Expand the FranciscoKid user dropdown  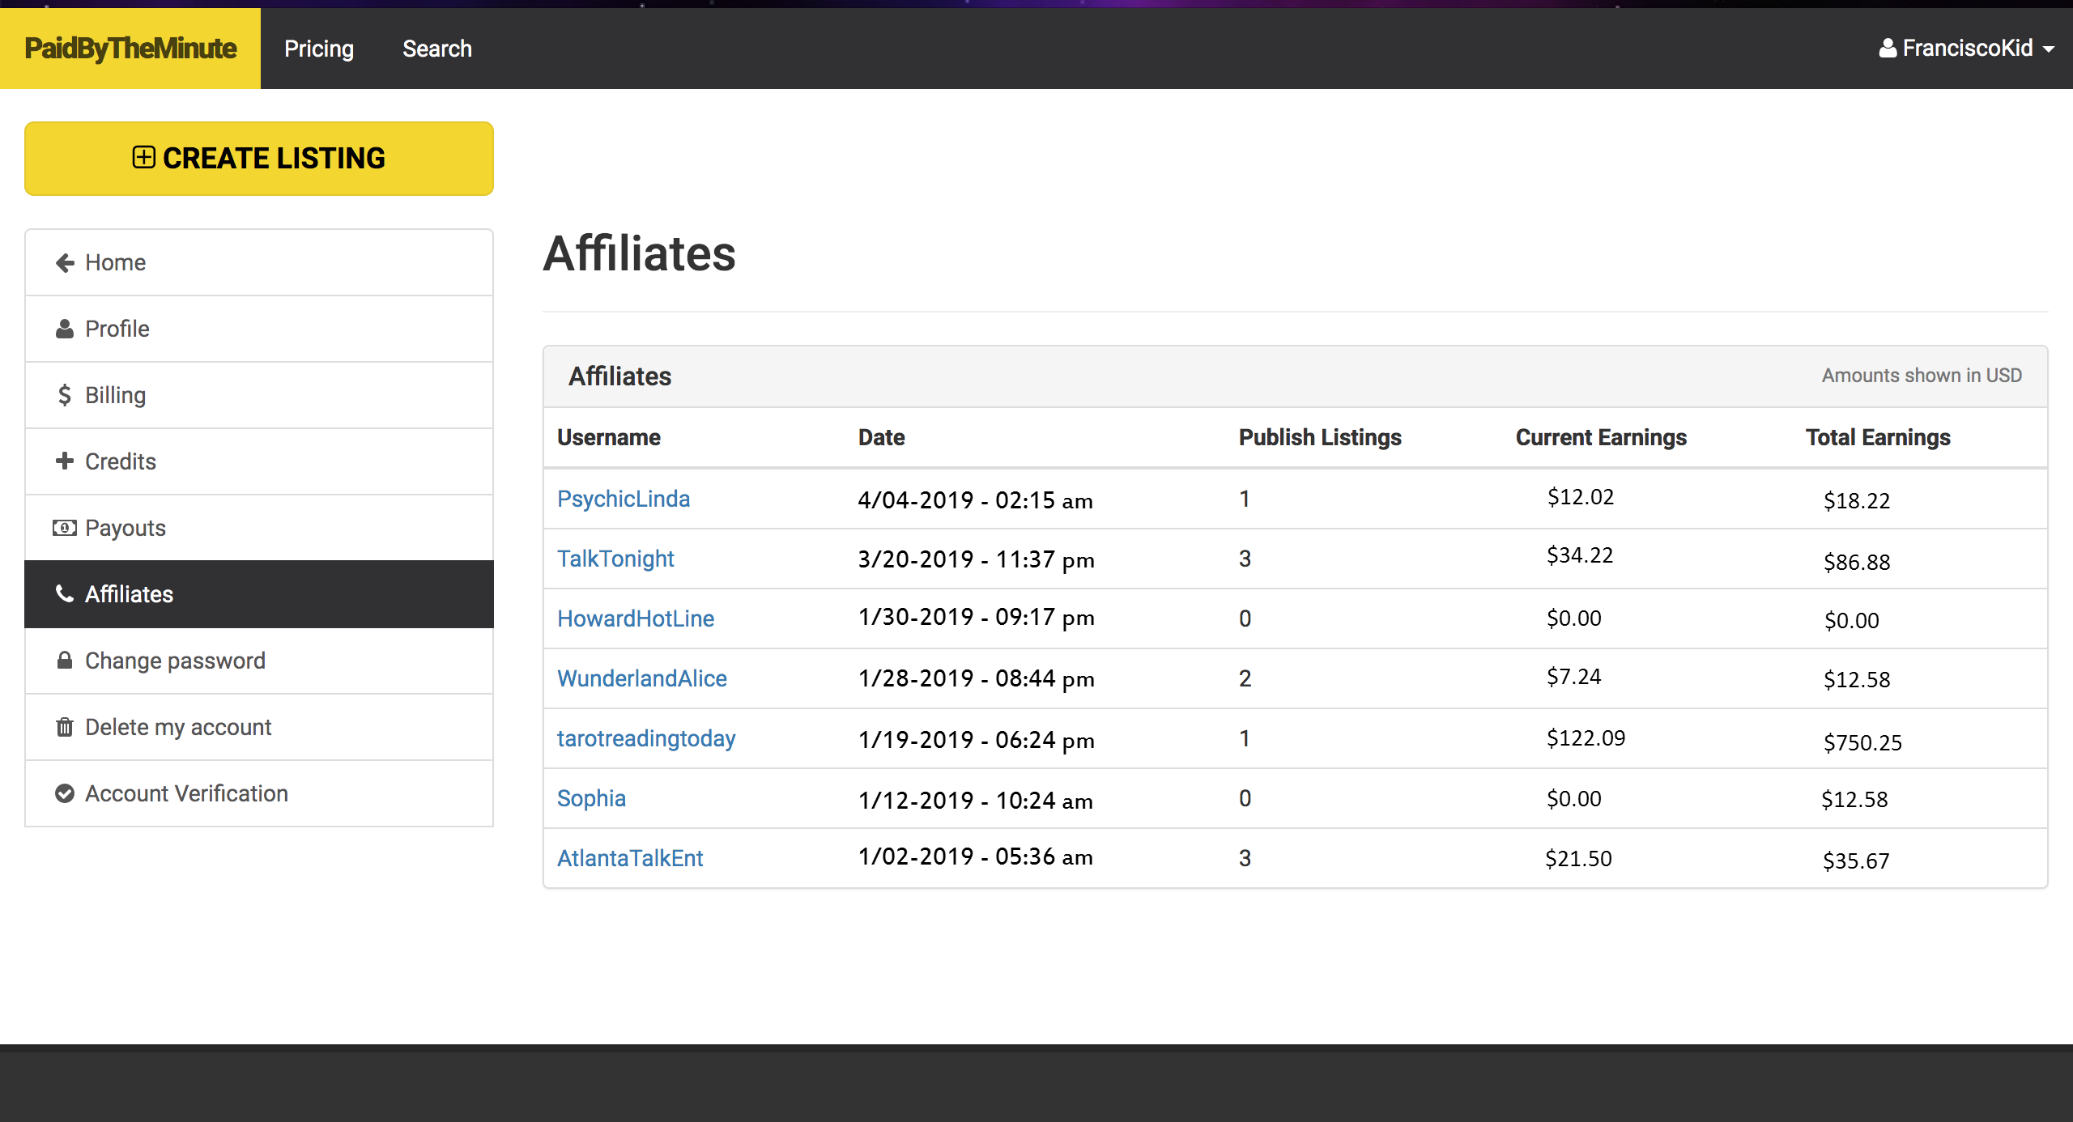pyautogui.click(x=1966, y=49)
